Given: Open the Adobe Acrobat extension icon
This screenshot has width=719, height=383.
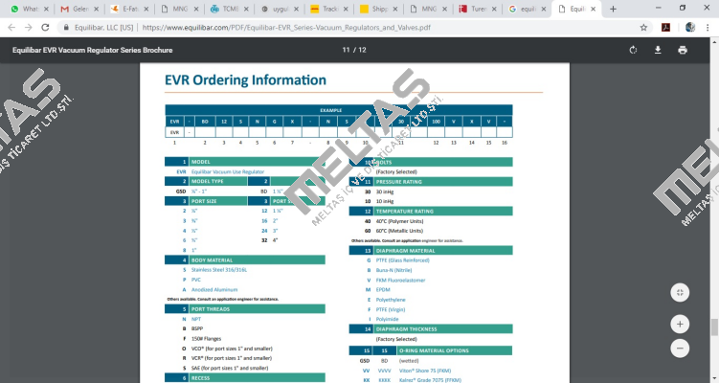Looking at the screenshot, I should pyautogui.click(x=665, y=28).
